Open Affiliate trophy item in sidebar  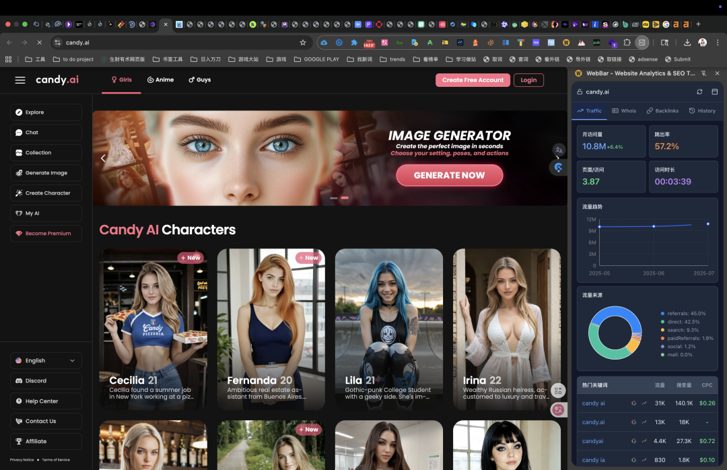(x=46, y=442)
